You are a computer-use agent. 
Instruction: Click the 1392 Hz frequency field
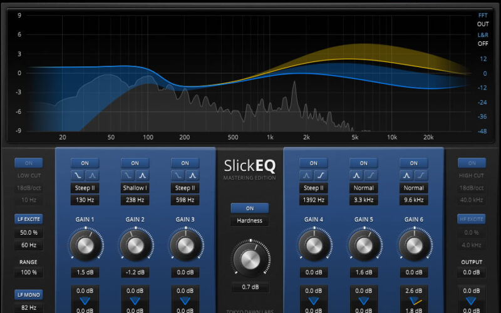(313, 200)
